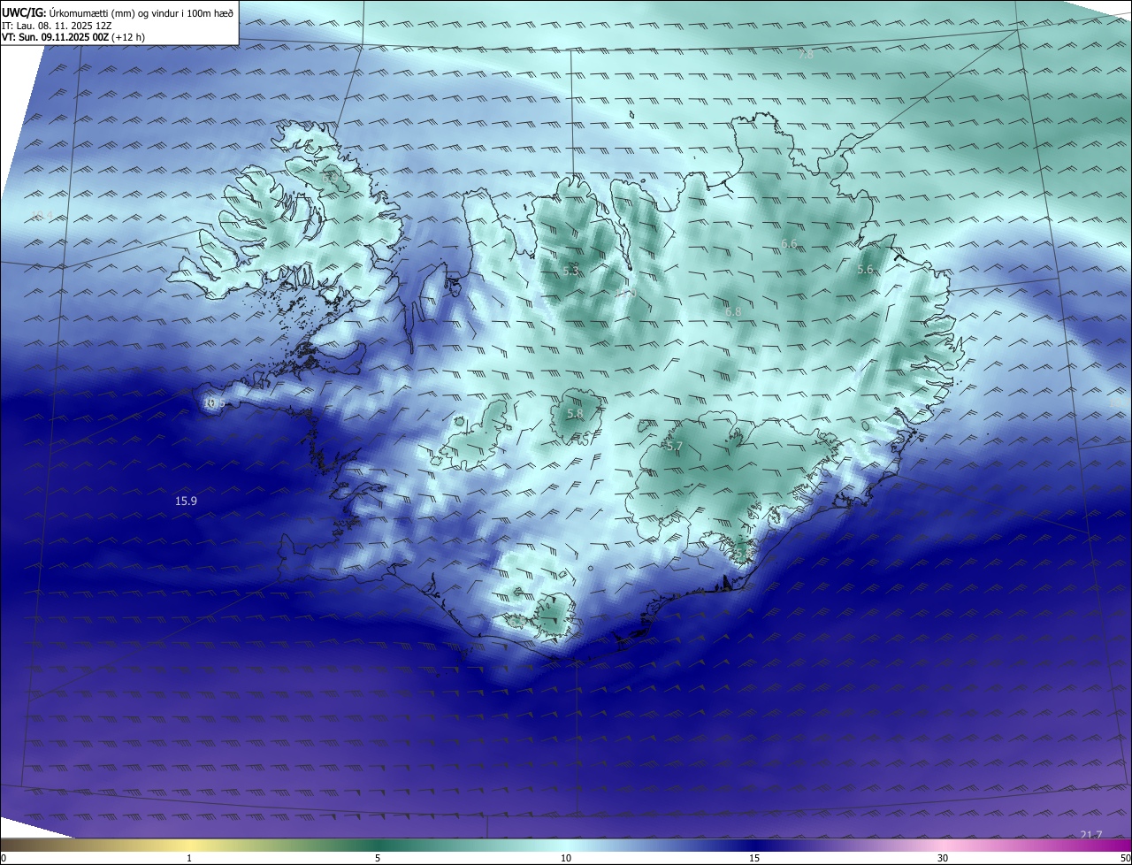Click the 5.3 value on the Tröllaskagi peninsula
This screenshot has height=865, width=1132.
pyautogui.click(x=570, y=272)
